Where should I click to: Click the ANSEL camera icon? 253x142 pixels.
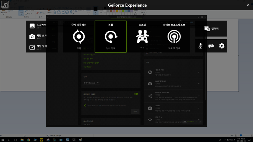(150, 108)
